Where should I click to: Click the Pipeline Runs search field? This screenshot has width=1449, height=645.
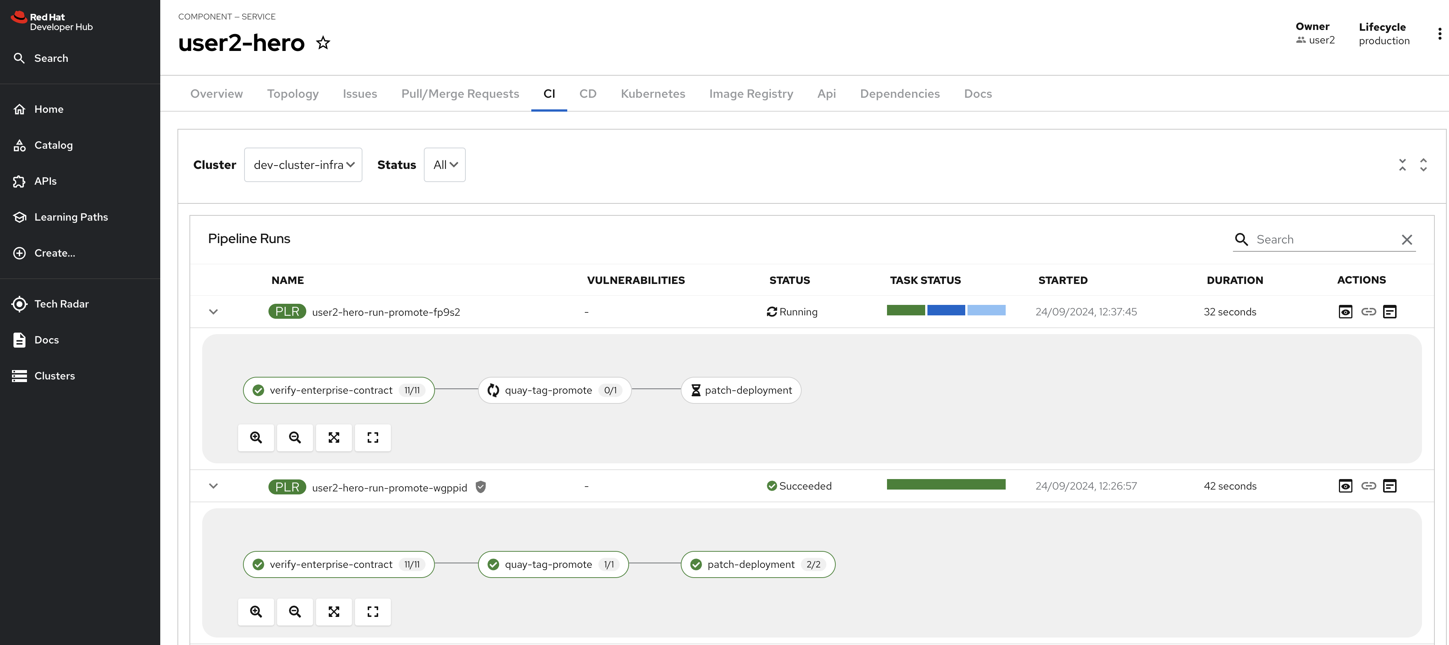1324,240
